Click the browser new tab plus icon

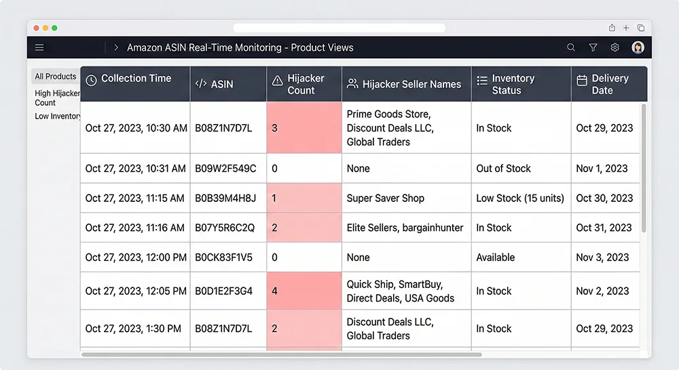(x=626, y=28)
